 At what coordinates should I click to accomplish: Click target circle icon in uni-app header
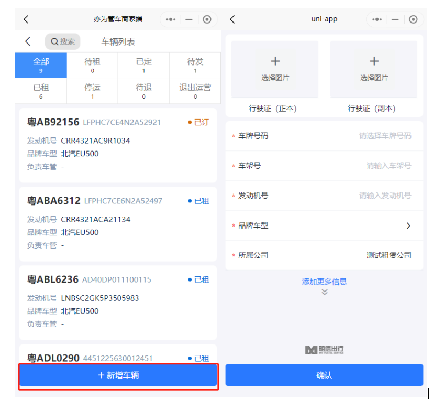coord(413,19)
